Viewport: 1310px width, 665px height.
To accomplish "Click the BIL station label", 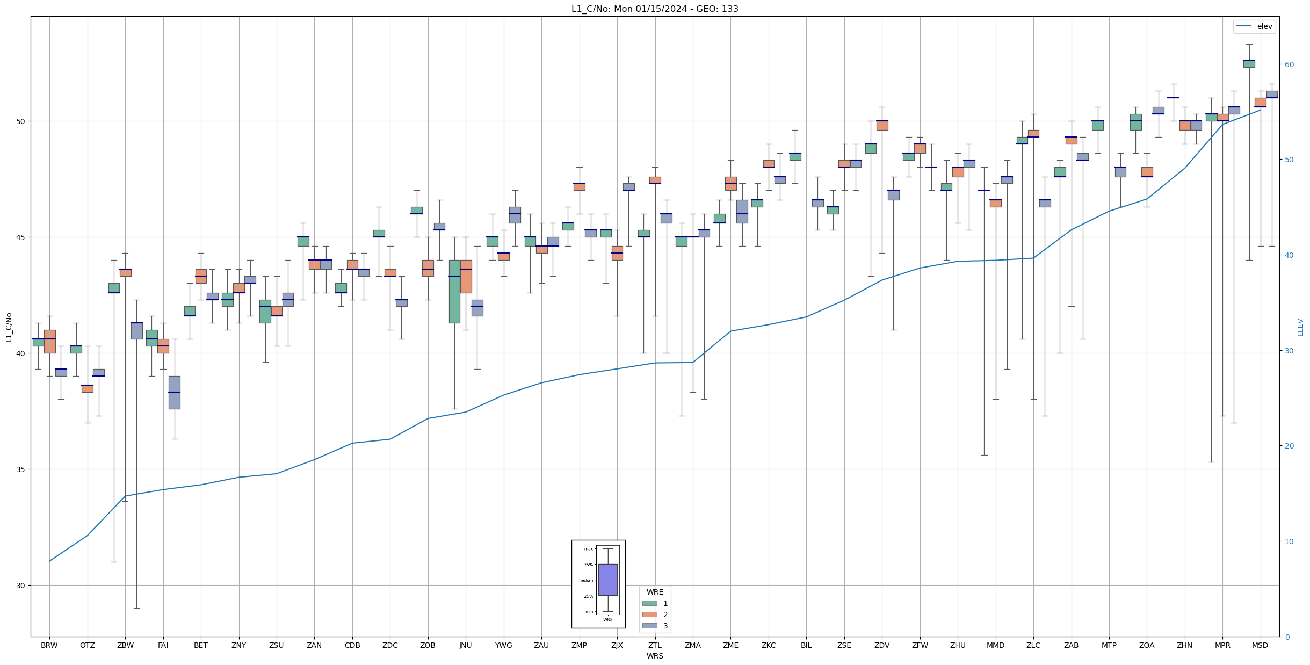I will tap(807, 645).
